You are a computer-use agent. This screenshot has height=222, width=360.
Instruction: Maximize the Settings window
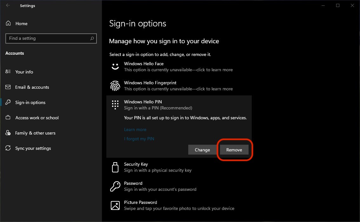point(338,5)
